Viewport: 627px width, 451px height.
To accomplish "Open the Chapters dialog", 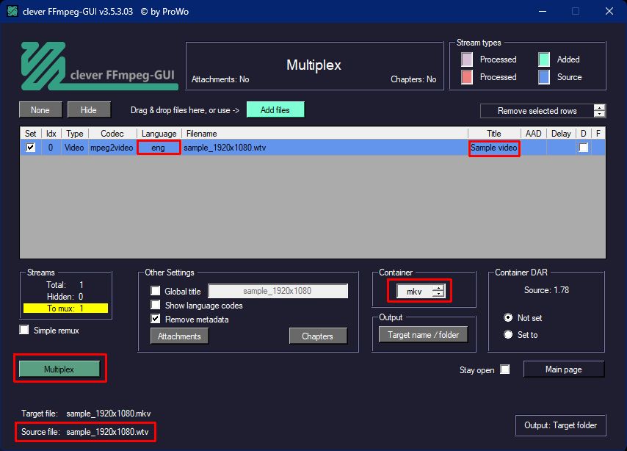I will pyautogui.click(x=317, y=336).
